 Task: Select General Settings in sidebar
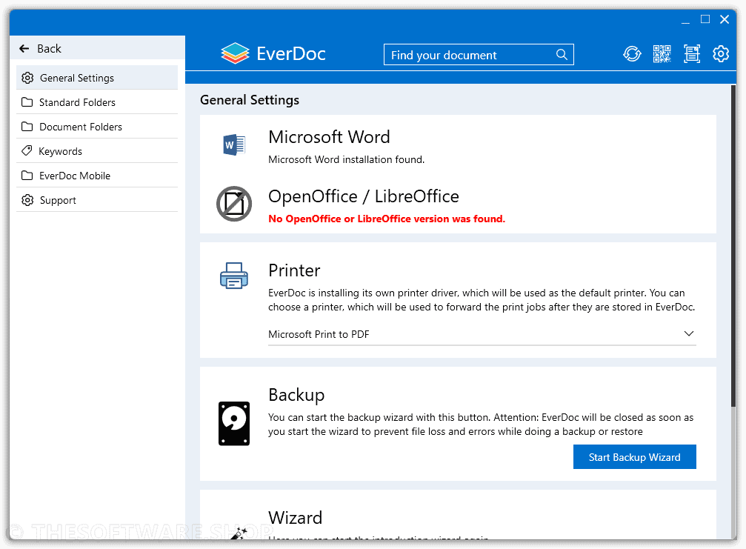pos(97,78)
